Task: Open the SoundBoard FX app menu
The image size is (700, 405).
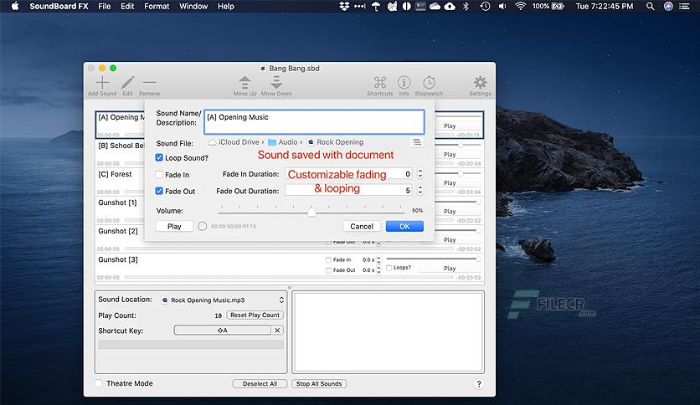Action: (59, 6)
